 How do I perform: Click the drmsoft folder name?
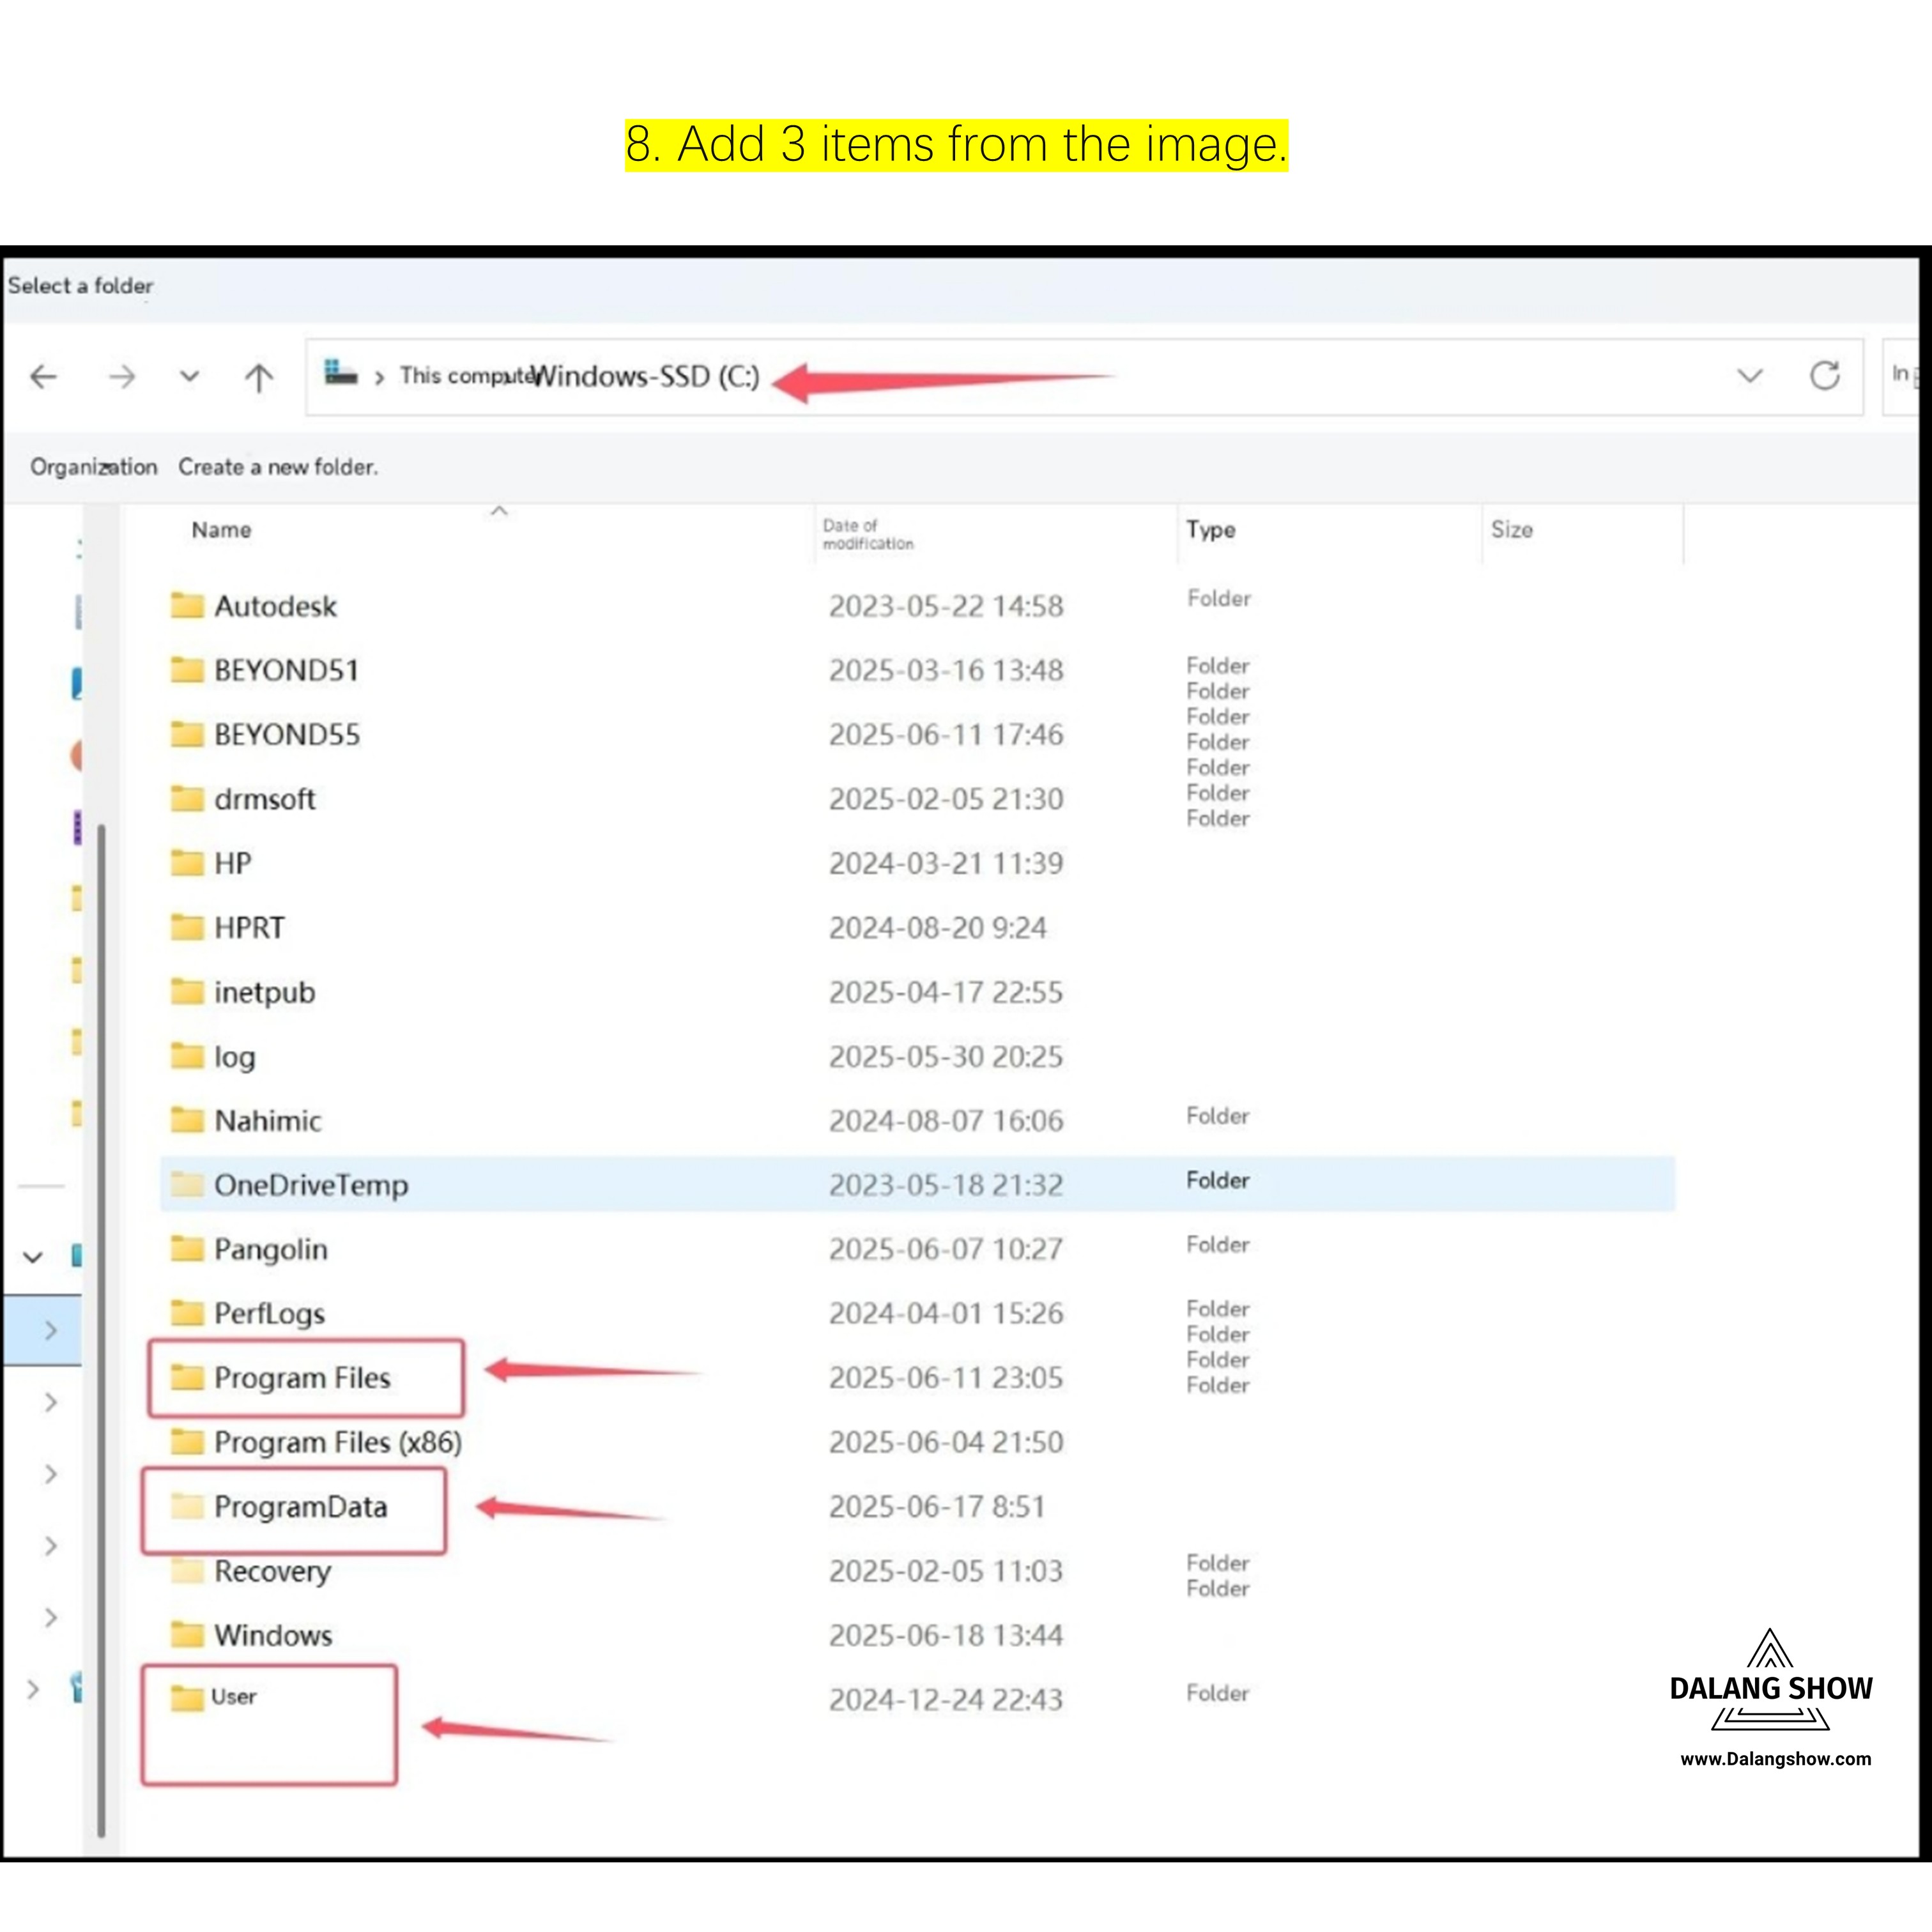(x=264, y=799)
